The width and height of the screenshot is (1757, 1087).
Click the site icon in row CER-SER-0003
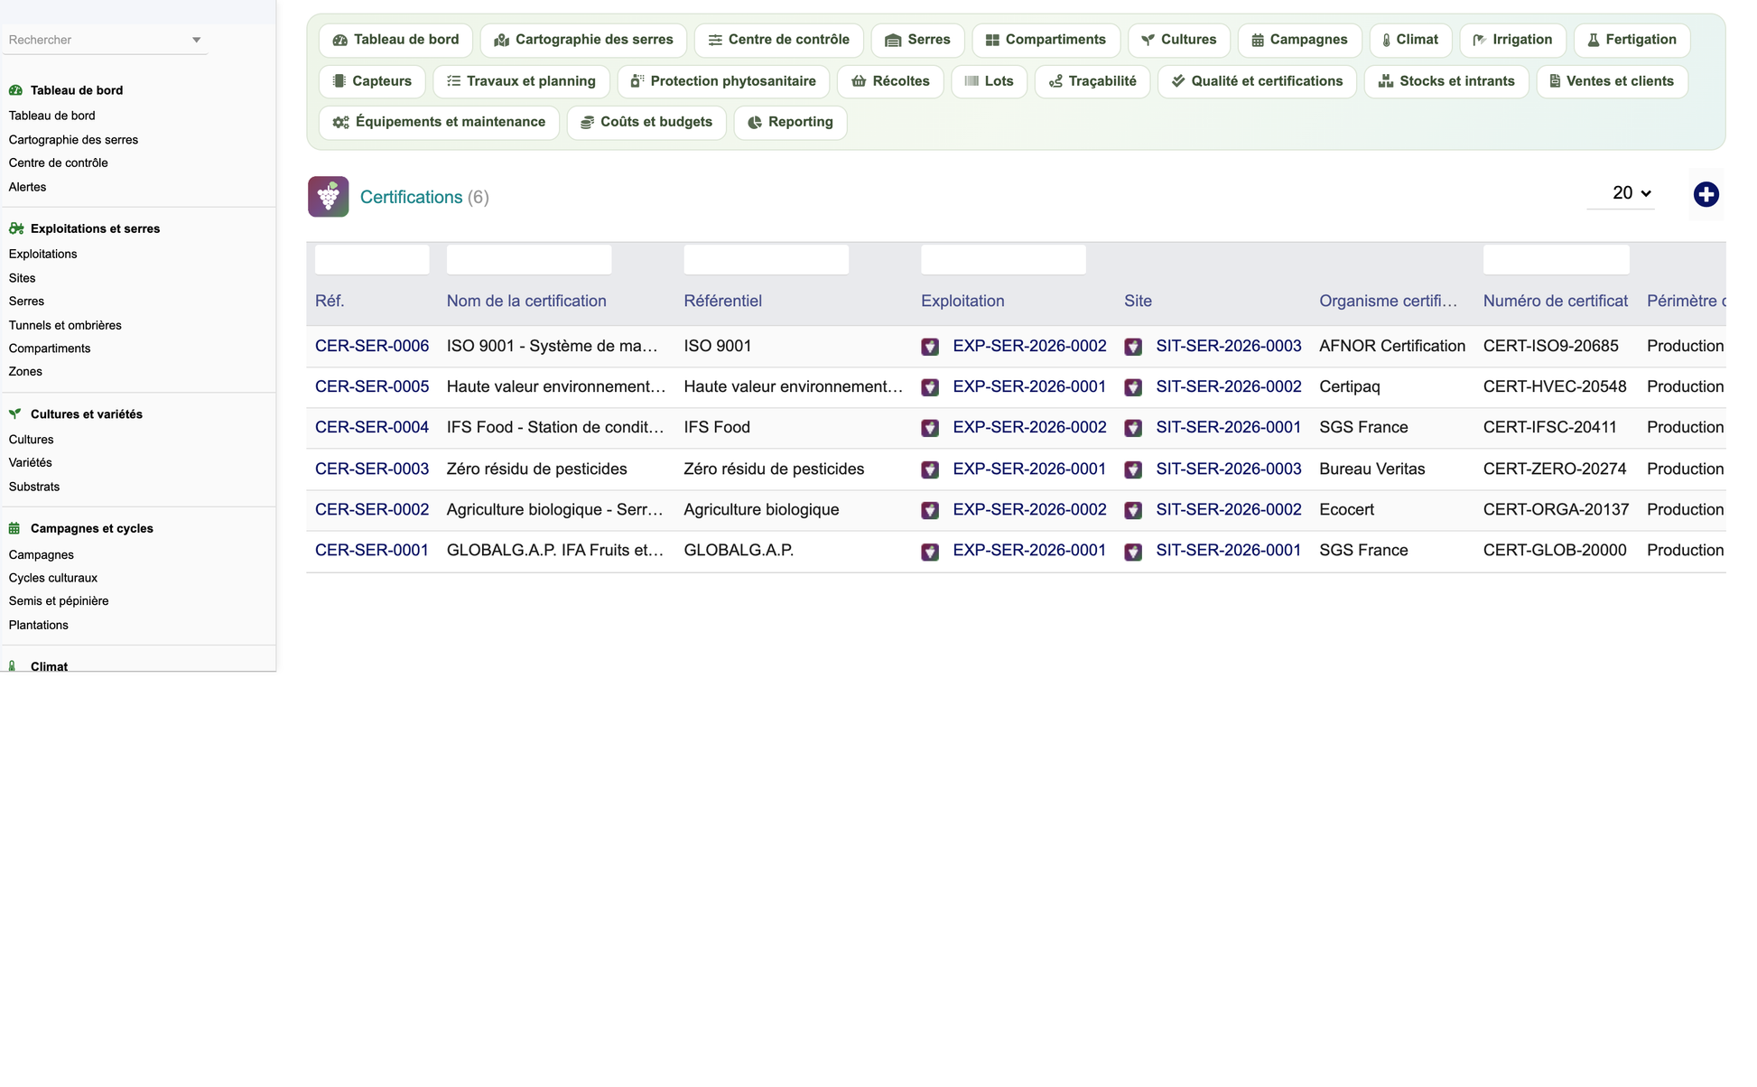(x=1133, y=469)
